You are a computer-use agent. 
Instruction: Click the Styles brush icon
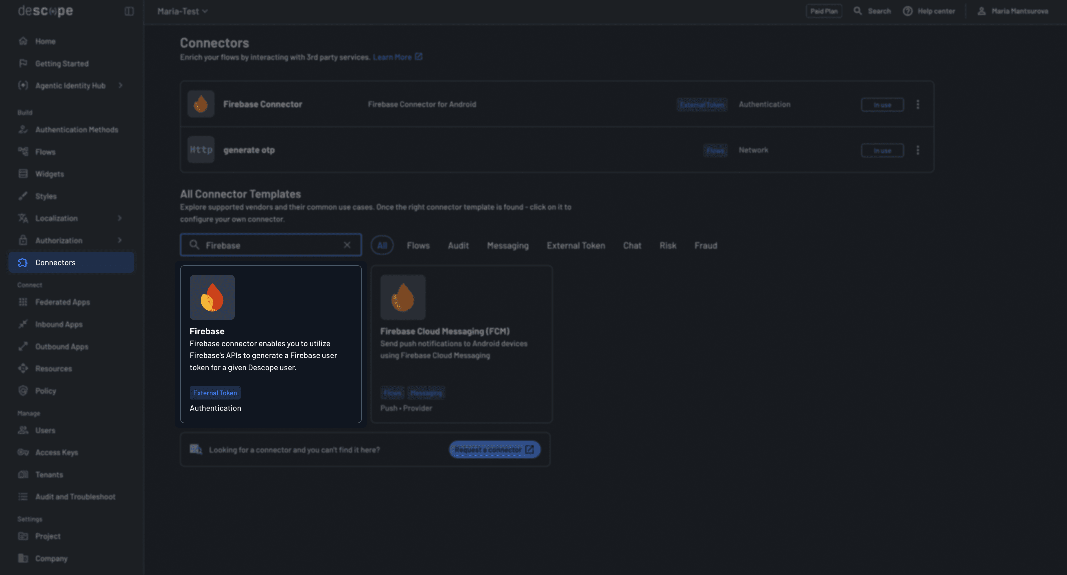[23, 196]
